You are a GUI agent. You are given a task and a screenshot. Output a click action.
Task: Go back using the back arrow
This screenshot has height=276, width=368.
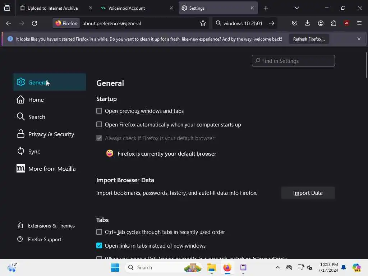9,23
